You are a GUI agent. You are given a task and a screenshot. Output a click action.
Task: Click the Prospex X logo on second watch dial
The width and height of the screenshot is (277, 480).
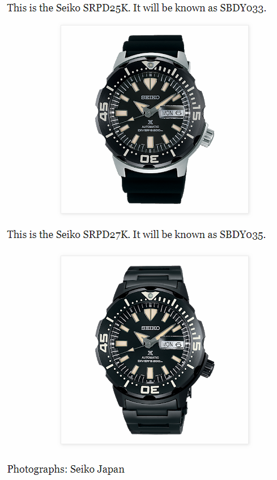pyautogui.click(x=150, y=353)
